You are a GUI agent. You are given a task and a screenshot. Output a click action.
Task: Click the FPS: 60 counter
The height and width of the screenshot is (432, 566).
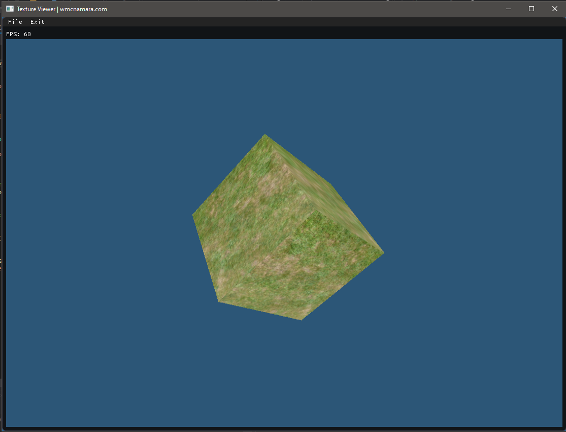point(18,34)
